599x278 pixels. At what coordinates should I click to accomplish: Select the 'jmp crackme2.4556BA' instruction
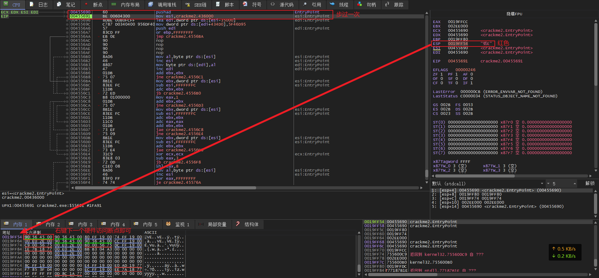[x=180, y=37]
